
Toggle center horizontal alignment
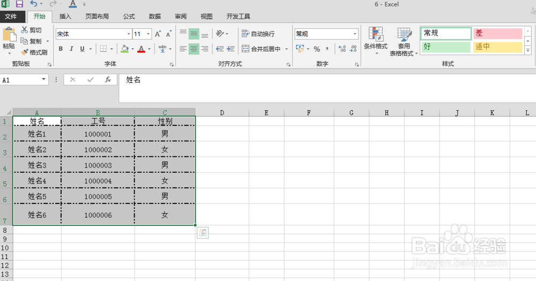(194, 49)
